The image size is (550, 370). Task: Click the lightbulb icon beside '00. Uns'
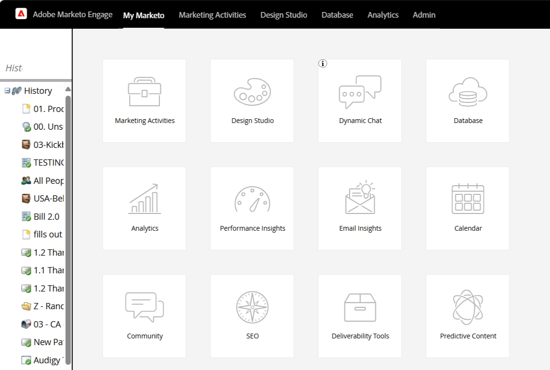coord(26,127)
